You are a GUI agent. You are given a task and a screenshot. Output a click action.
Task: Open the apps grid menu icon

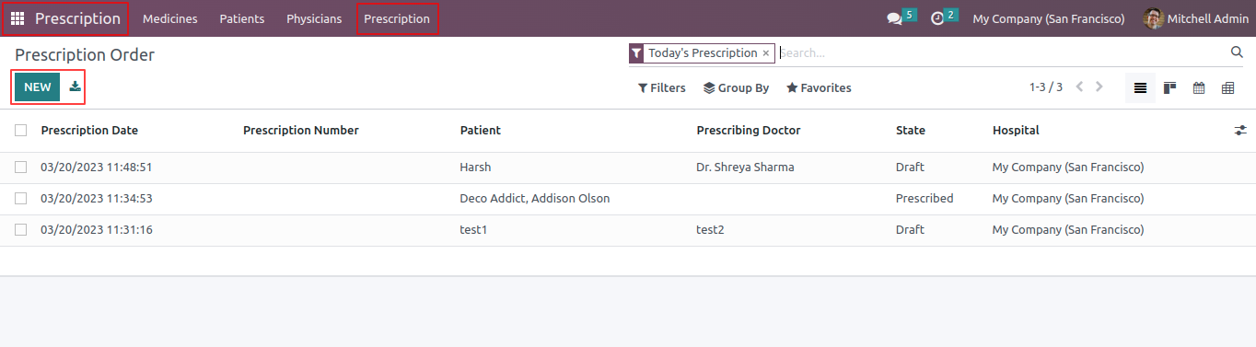pyautogui.click(x=17, y=18)
